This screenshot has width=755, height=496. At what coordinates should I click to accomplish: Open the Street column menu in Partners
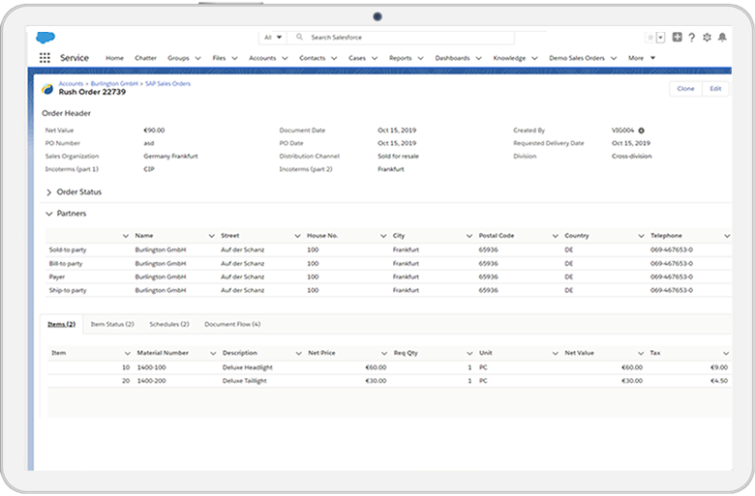[x=297, y=236]
